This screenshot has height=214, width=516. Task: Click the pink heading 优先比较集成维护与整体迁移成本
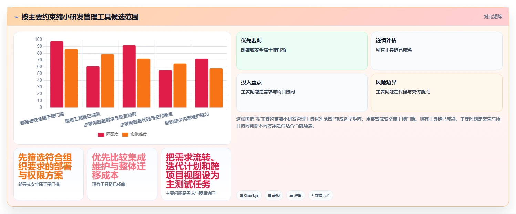point(119,167)
